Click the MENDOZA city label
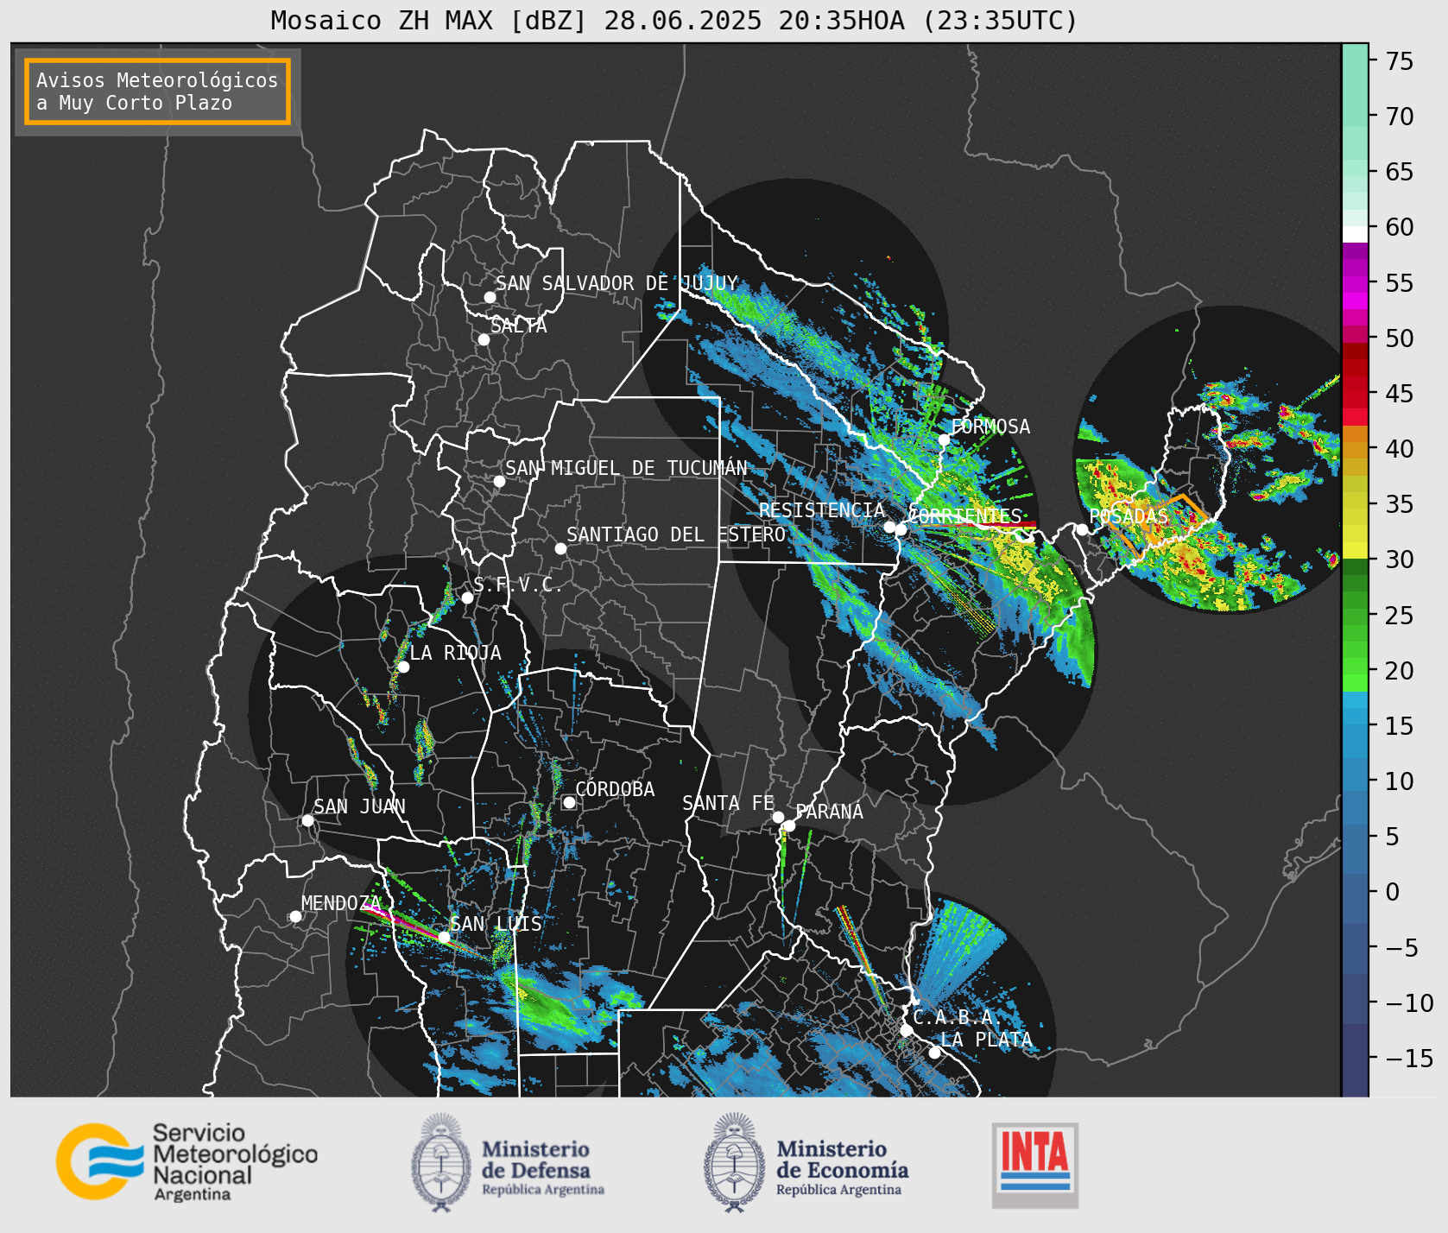 tap(341, 903)
